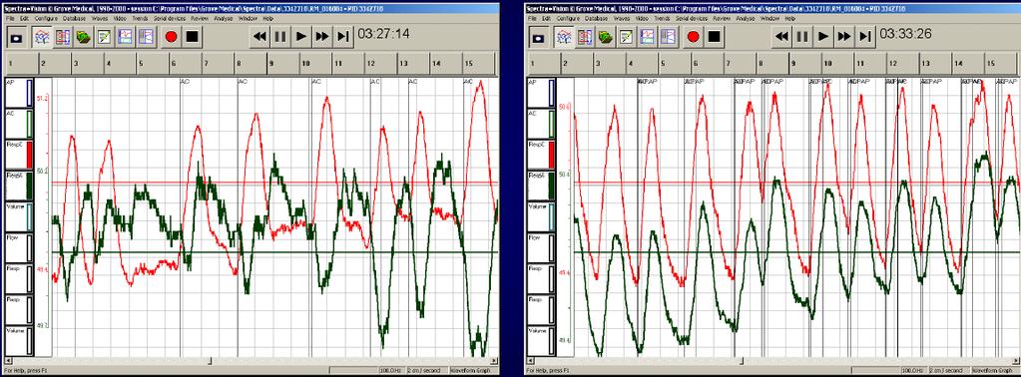1021x377 pixels.
Task: Click the 03:33:26 time display
Action: 906,33
